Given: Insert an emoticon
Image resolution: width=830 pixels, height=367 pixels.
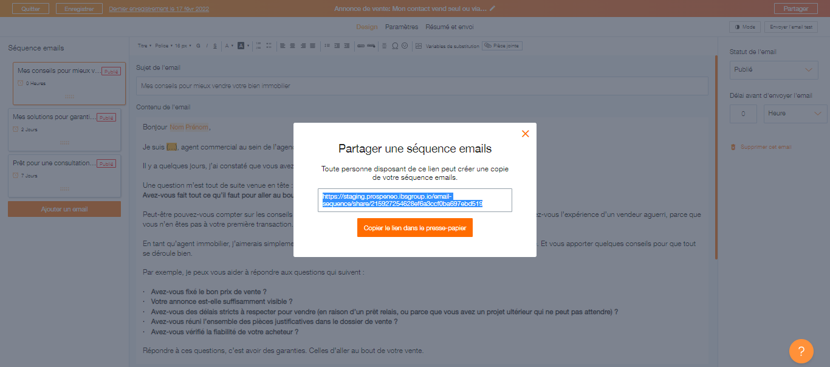Looking at the screenshot, I should click(x=405, y=46).
